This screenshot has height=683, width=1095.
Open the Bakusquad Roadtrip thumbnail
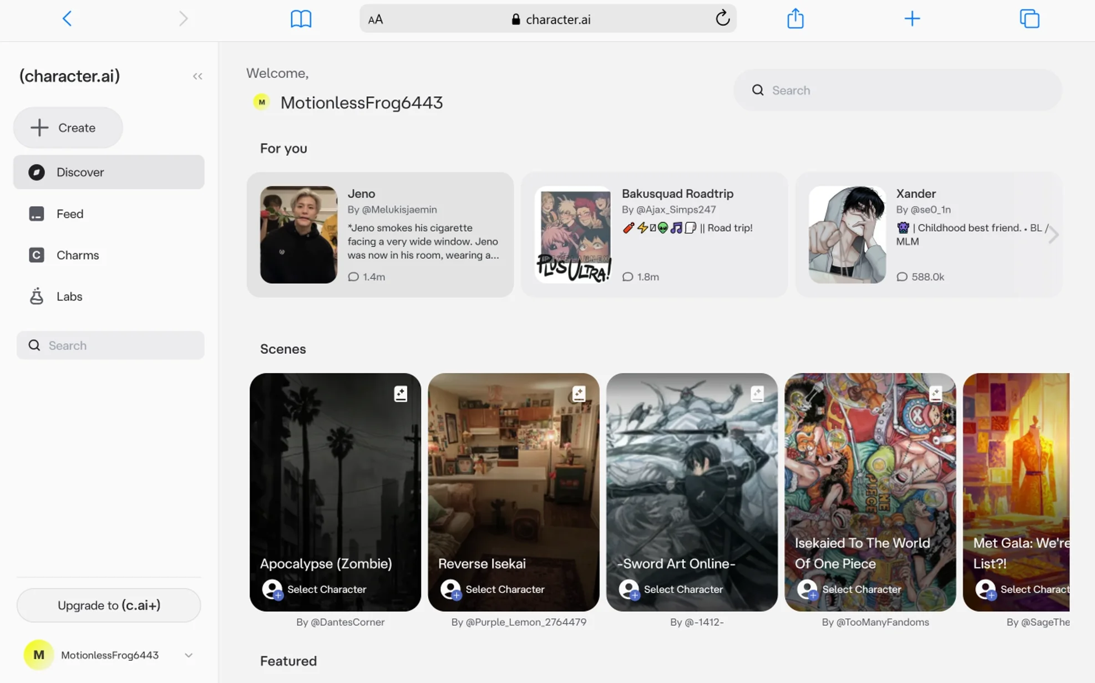[573, 235]
